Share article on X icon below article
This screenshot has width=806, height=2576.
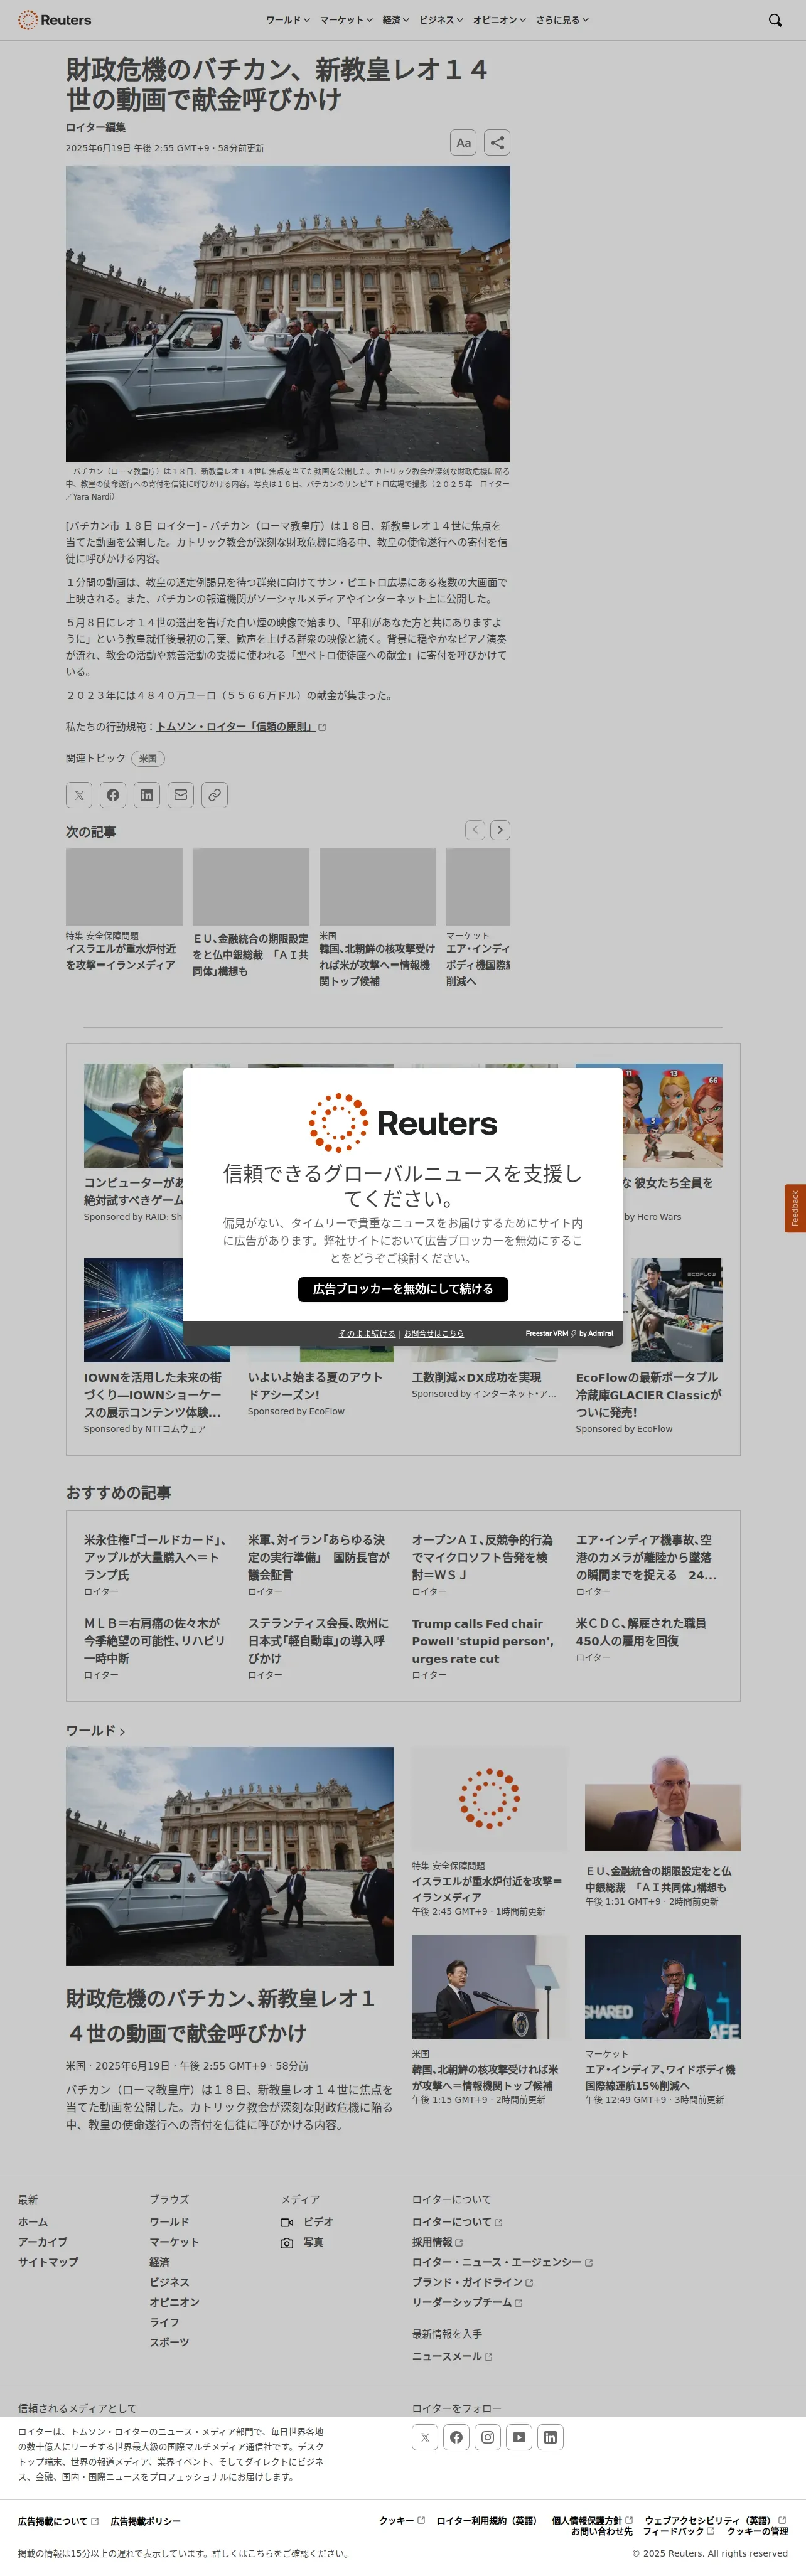tap(79, 795)
